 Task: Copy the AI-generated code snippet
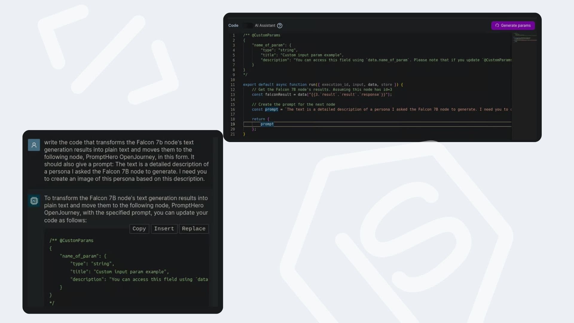coord(139,229)
